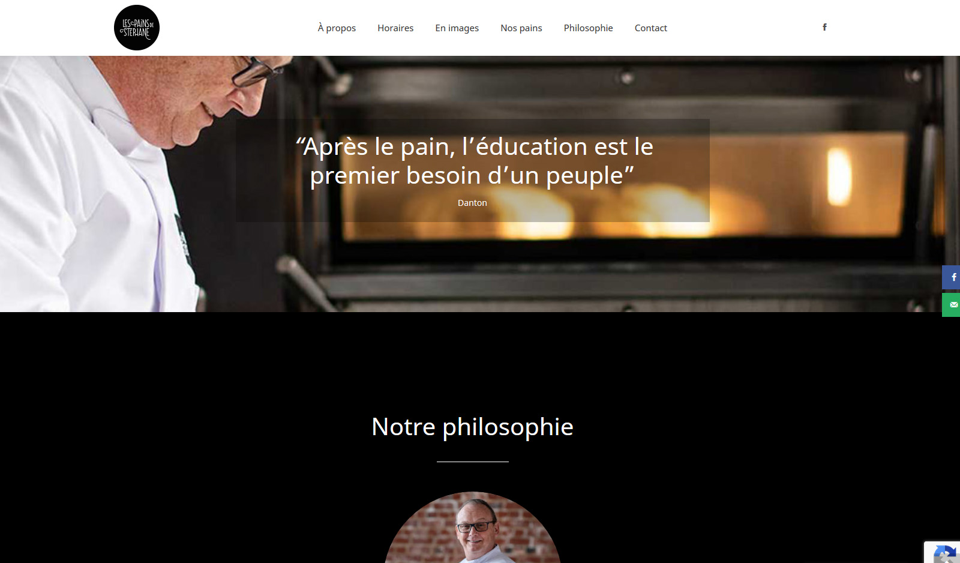Click the quote text about le pain
The image size is (960, 563).
473,161
